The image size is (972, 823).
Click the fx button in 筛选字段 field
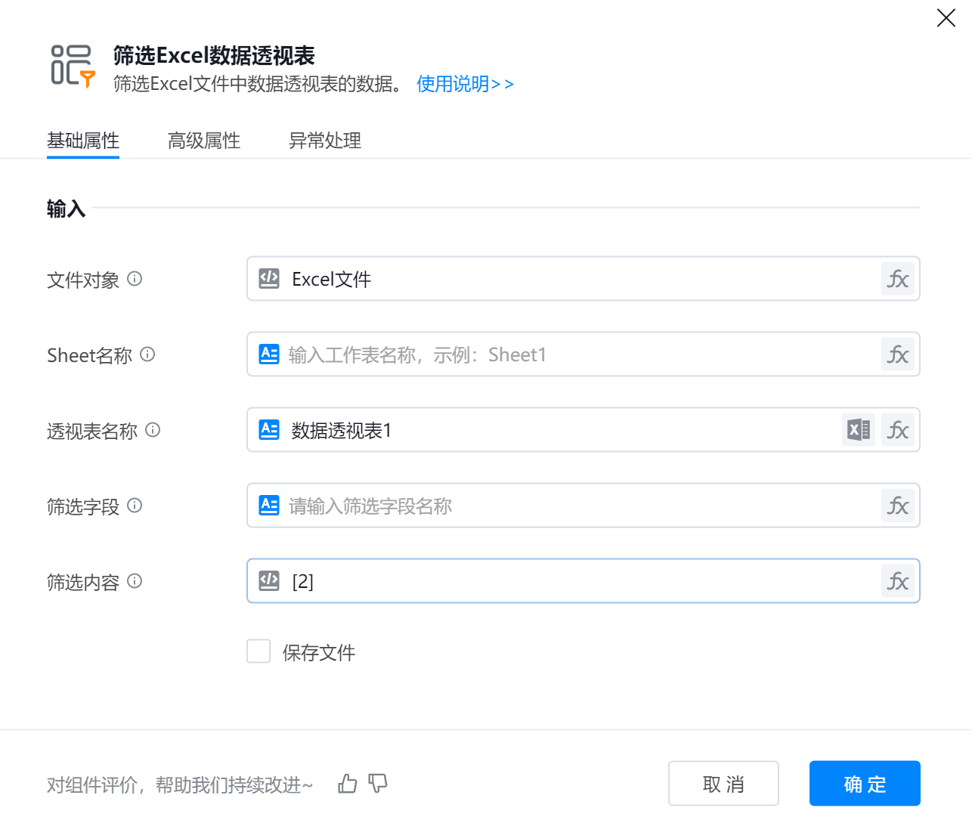(897, 506)
